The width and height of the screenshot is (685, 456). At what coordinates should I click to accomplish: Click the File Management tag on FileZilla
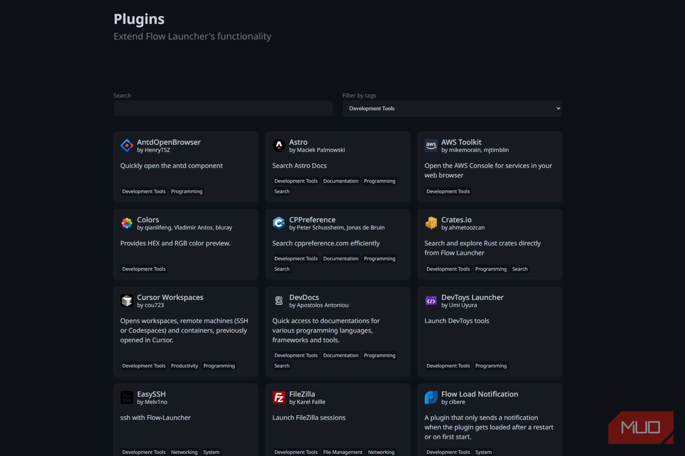click(342, 452)
